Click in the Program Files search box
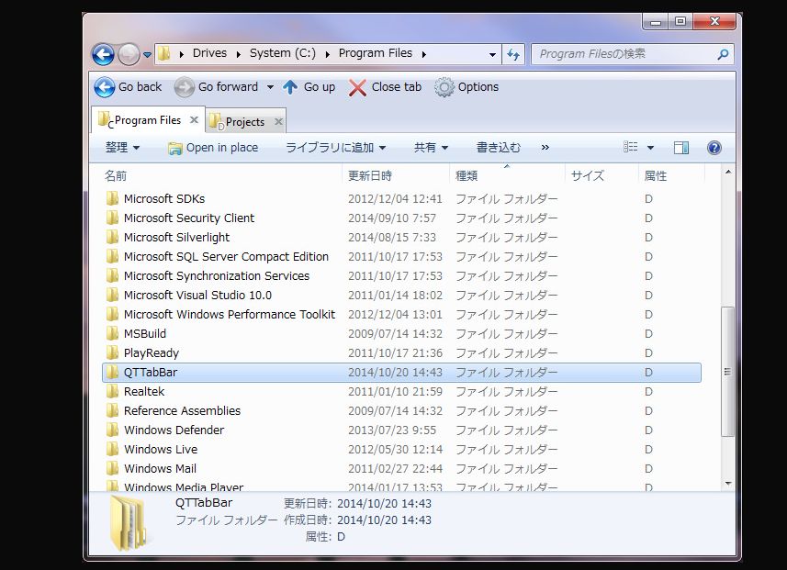This screenshot has height=570, width=787. (624, 53)
